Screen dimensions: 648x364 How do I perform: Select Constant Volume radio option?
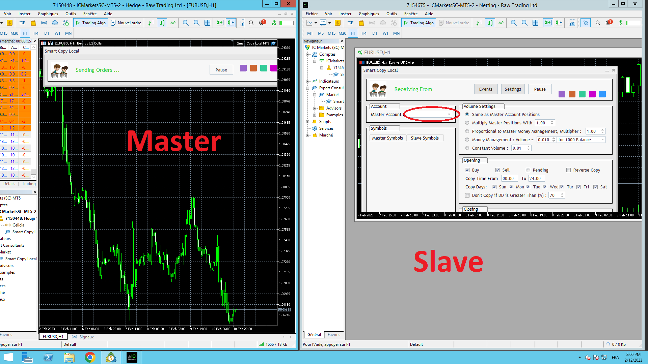pyautogui.click(x=467, y=148)
